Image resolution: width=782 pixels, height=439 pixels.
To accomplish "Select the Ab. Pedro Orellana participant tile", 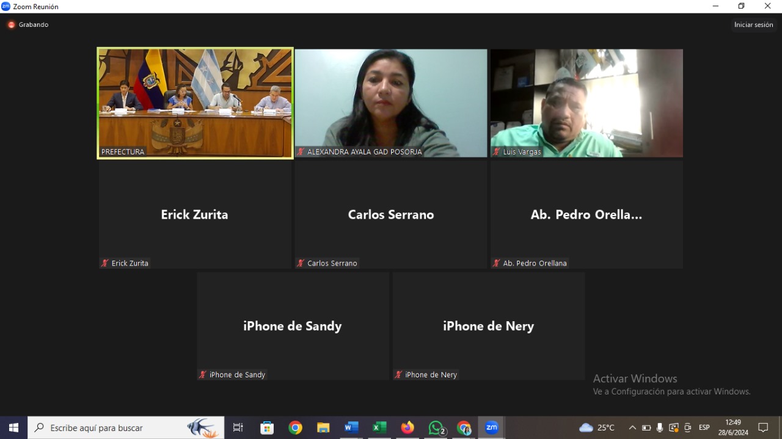I will 586,214.
